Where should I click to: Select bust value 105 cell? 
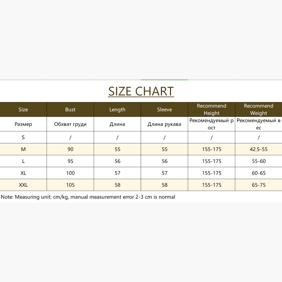(70, 185)
